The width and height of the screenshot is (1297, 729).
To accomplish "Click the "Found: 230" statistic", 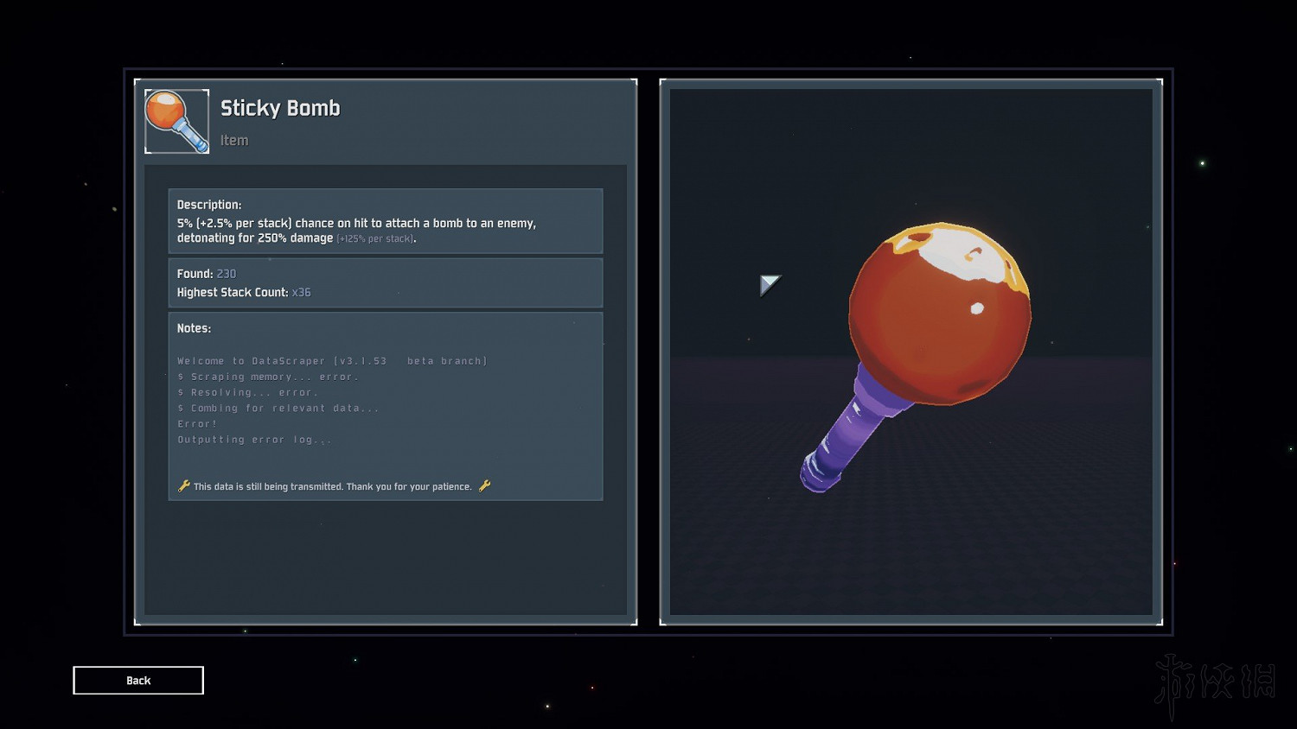I will click(207, 274).
